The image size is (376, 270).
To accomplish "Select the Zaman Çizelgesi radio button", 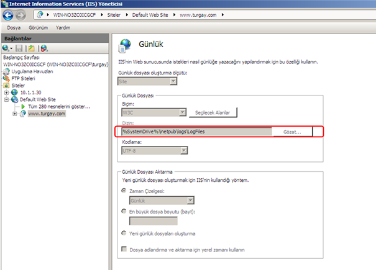I will point(124,191).
